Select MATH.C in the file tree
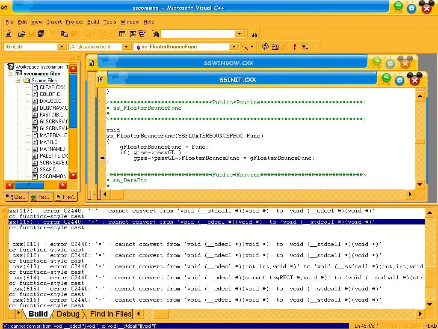438x329 pixels. click(x=49, y=142)
